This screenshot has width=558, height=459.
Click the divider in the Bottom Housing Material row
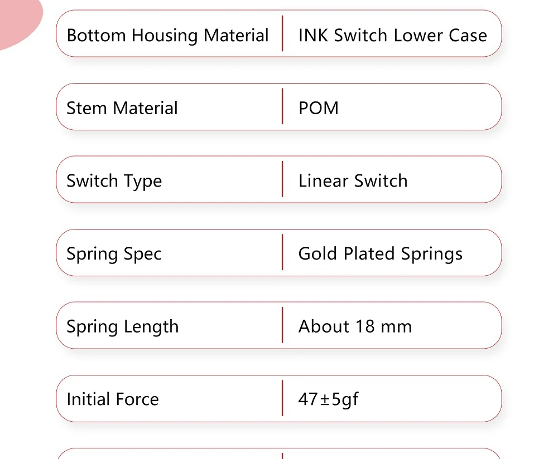(x=282, y=33)
